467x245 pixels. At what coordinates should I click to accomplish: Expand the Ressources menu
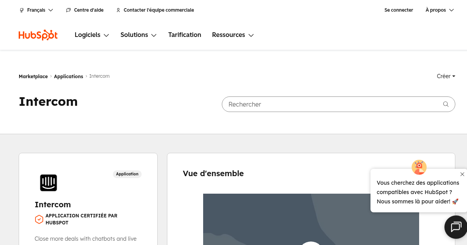(x=233, y=35)
